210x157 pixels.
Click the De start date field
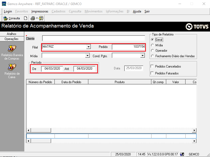(52, 69)
